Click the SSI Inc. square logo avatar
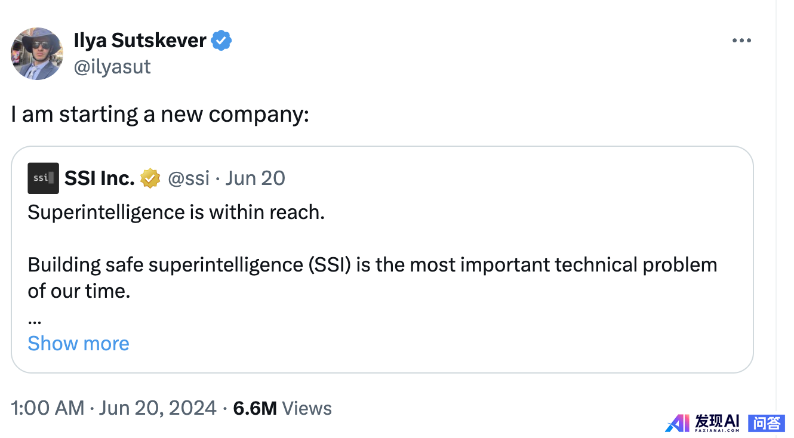The width and height of the screenshot is (794, 438). point(43,178)
